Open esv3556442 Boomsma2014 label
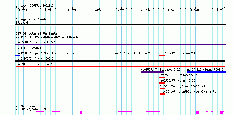 click(x=178, y=53)
